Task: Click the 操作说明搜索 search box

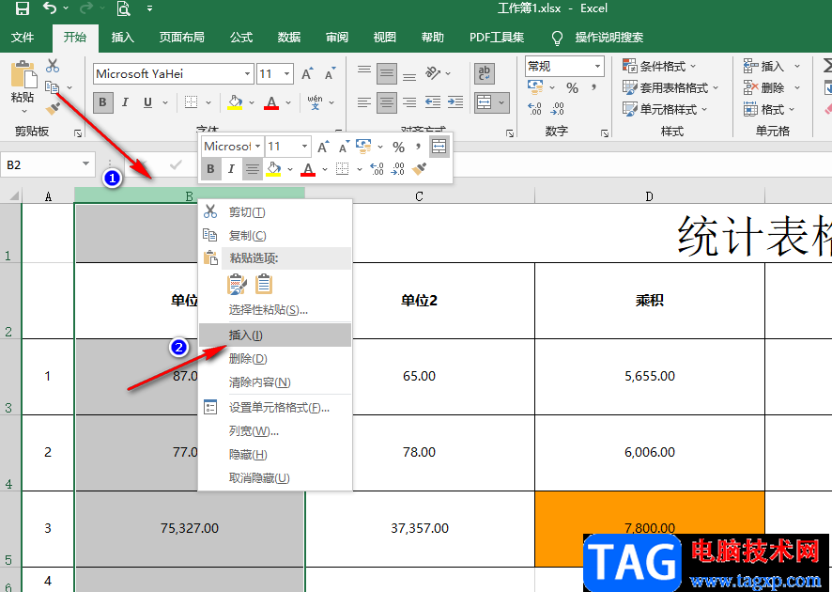Action: click(609, 38)
